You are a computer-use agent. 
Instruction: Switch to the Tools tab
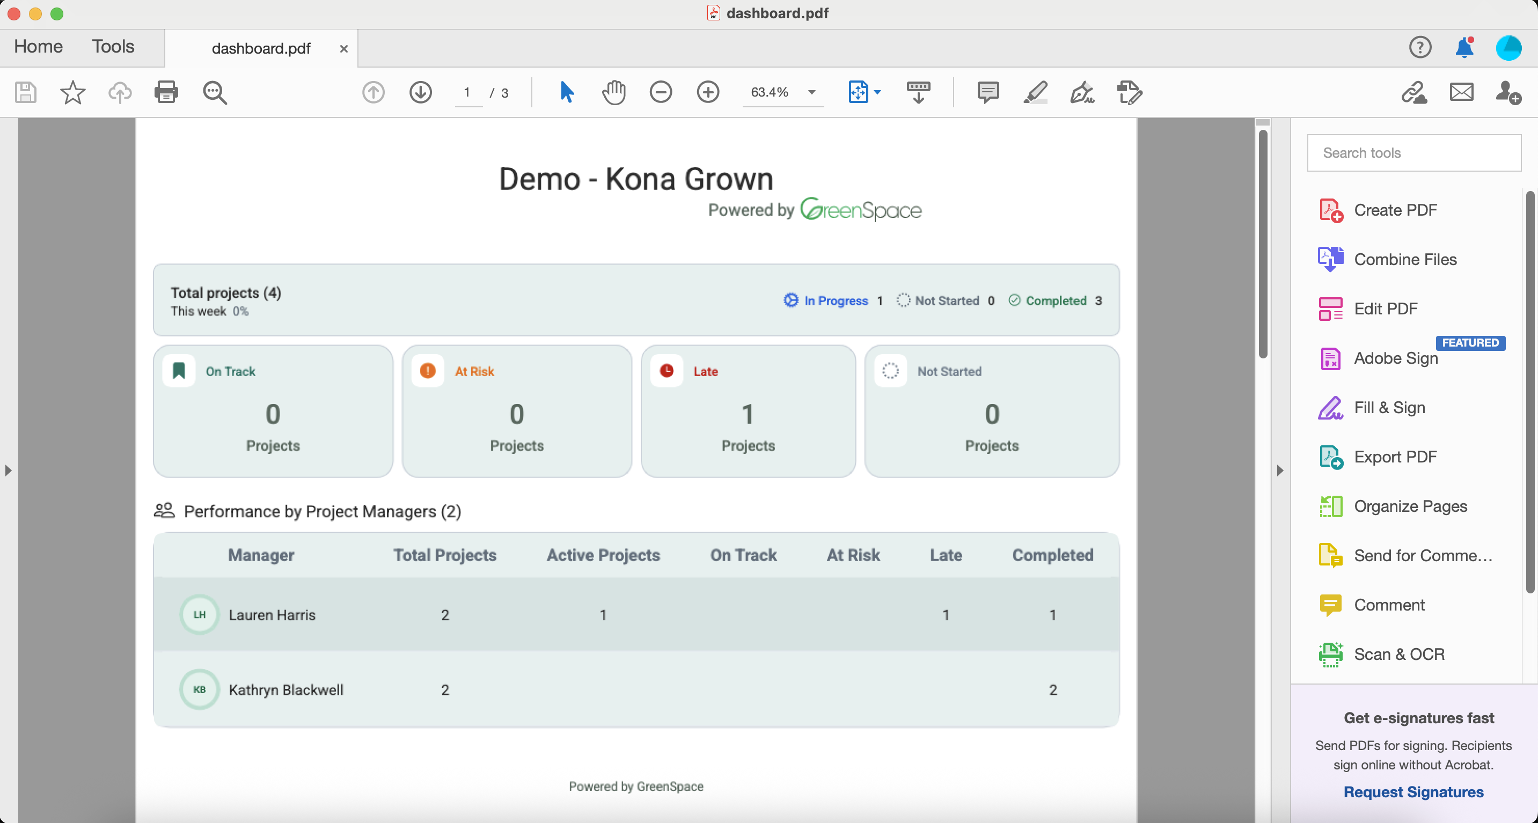coord(113,47)
